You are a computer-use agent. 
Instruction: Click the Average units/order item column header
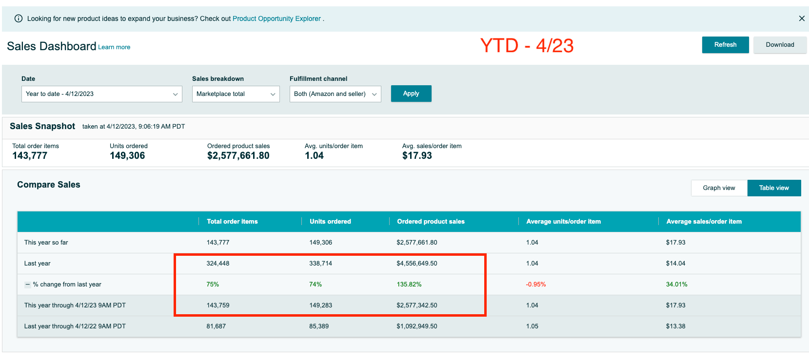pyautogui.click(x=563, y=222)
